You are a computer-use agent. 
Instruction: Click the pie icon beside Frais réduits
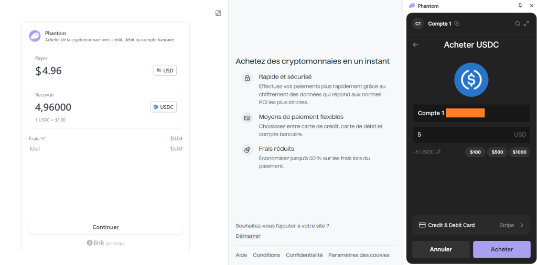point(247,150)
